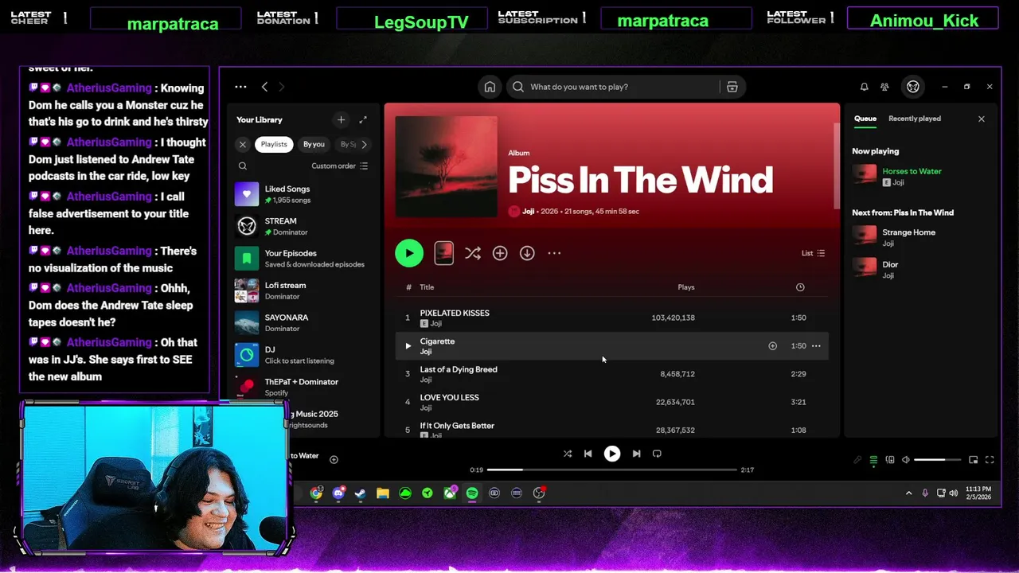Image resolution: width=1019 pixels, height=573 pixels.
Task: Open the Liked Songs playlist
Action: [x=303, y=194]
